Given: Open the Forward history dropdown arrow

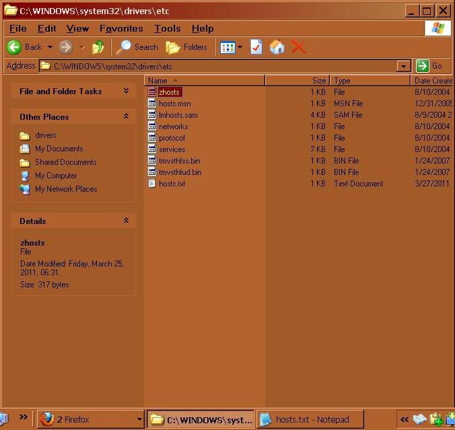Looking at the screenshot, I should 82,47.
